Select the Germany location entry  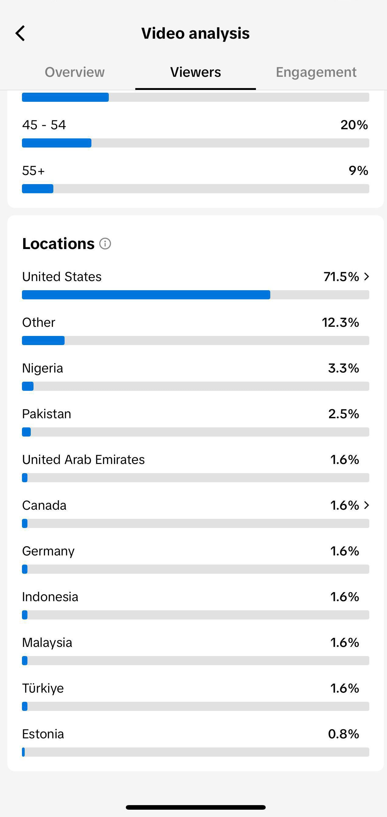pyautogui.click(x=196, y=559)
